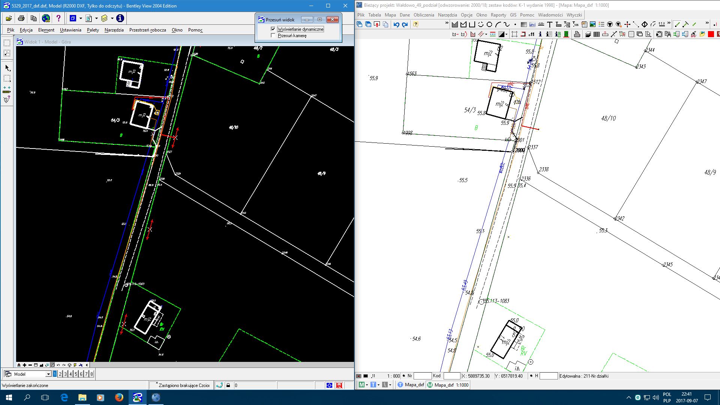The image size is (720, 405).
Task: Expand dropdown arrow beside document icon
Action: [x=96, y=18]
